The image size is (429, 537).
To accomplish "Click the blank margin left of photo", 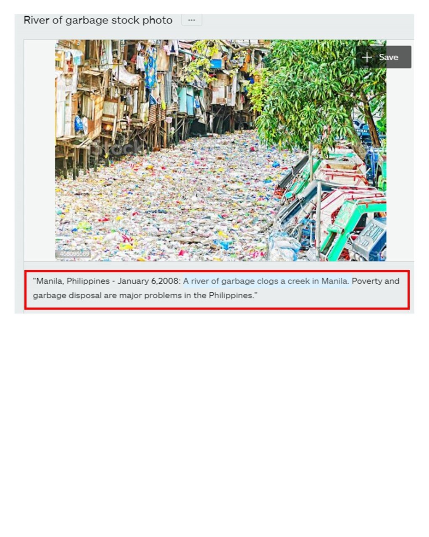I will tap(39, 150).
